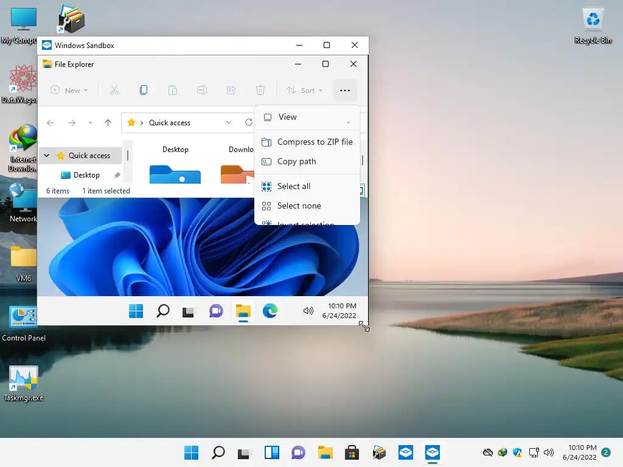
Task: Open the New item dropdown
Action: click(69, 91)
